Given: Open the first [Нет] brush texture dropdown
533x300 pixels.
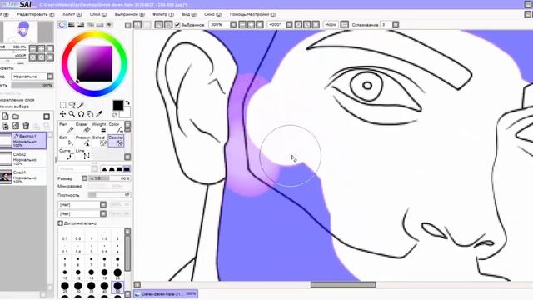Looking at the screenshot, I should pyautogui.click(x=103, y=204).
